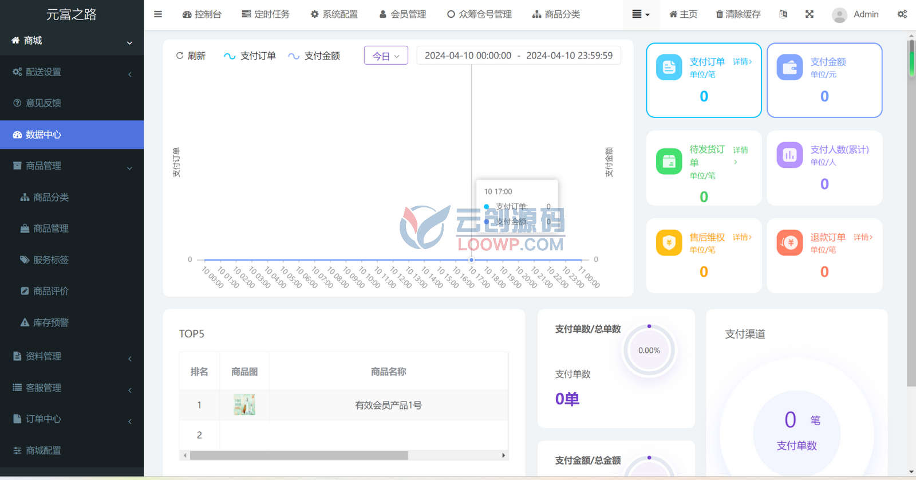This screenshot has width=916, height=480.
Task: Expand the 客服管理 sidebar menu
Action: point(72,388)
